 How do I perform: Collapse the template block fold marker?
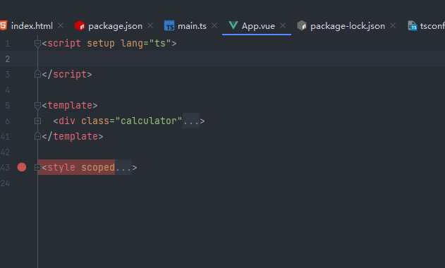click(x=37, y=106)
